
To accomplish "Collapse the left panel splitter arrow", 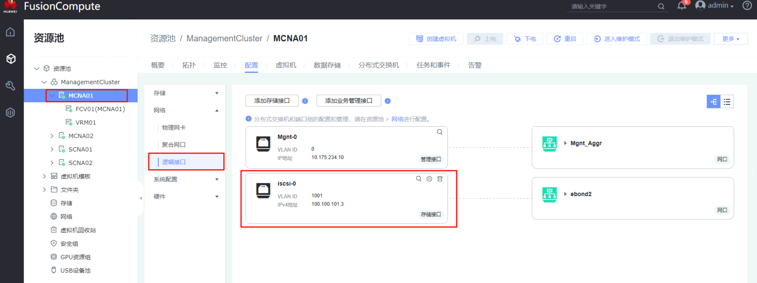I will pos(141,198).
